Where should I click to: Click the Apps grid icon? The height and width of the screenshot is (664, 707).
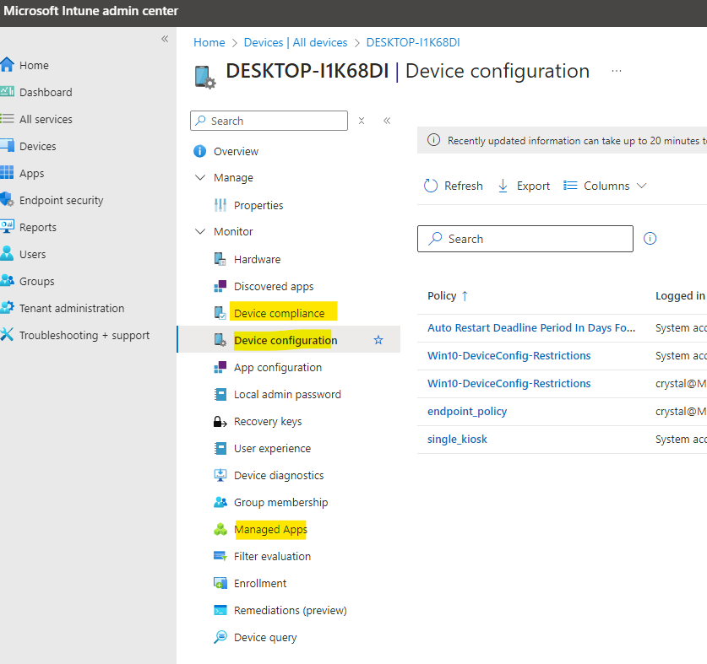click(x=7, y=172)
